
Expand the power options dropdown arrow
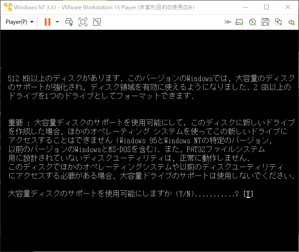[x=57, y=22]
